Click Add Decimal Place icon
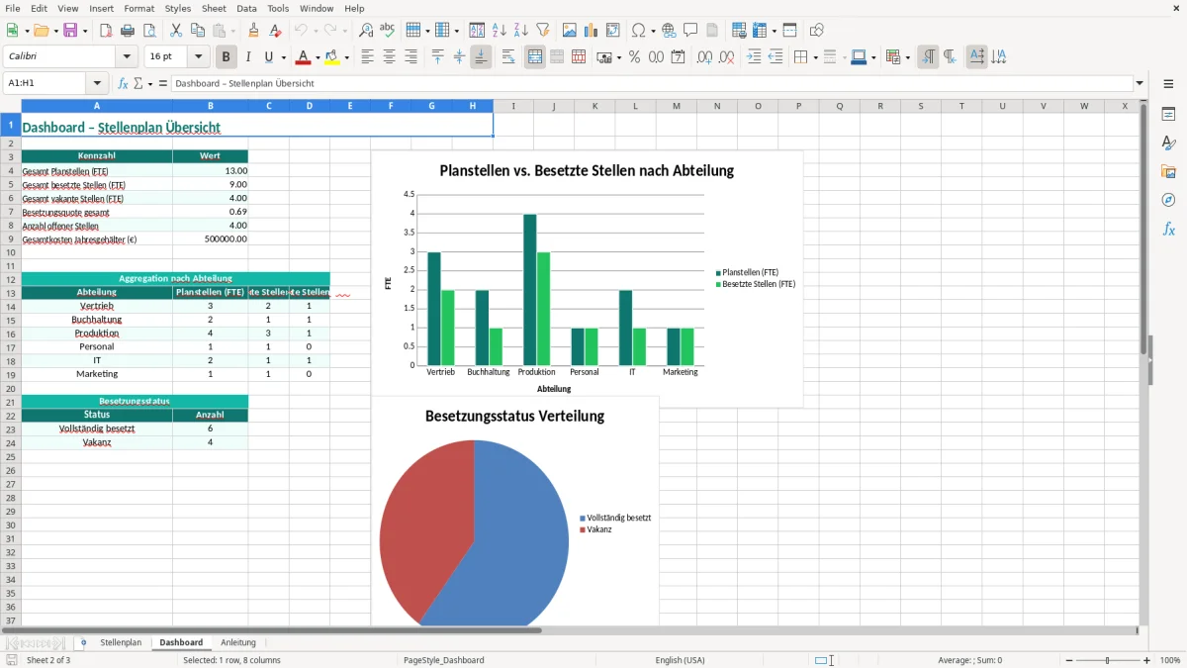Viewport: 1187px width, 668px height. (705, 57)
